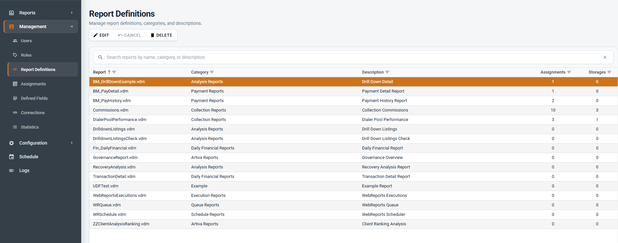Expand the Reports menu chevron
The width and height of the screenshot is (618, 243).
[x=72, y=13]
